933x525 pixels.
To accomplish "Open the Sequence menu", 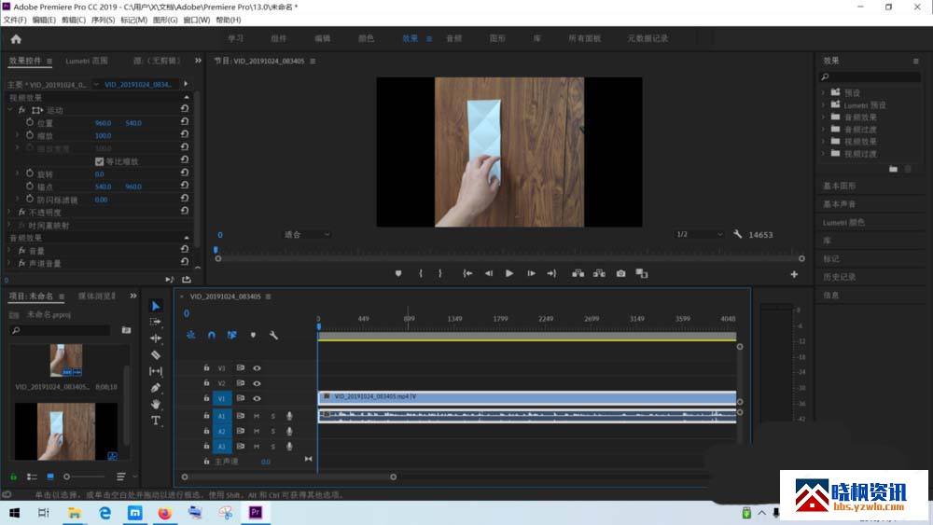I will click(x=103, y=20).
